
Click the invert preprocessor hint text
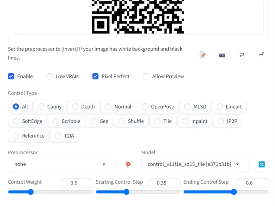[x=95, y=53]
